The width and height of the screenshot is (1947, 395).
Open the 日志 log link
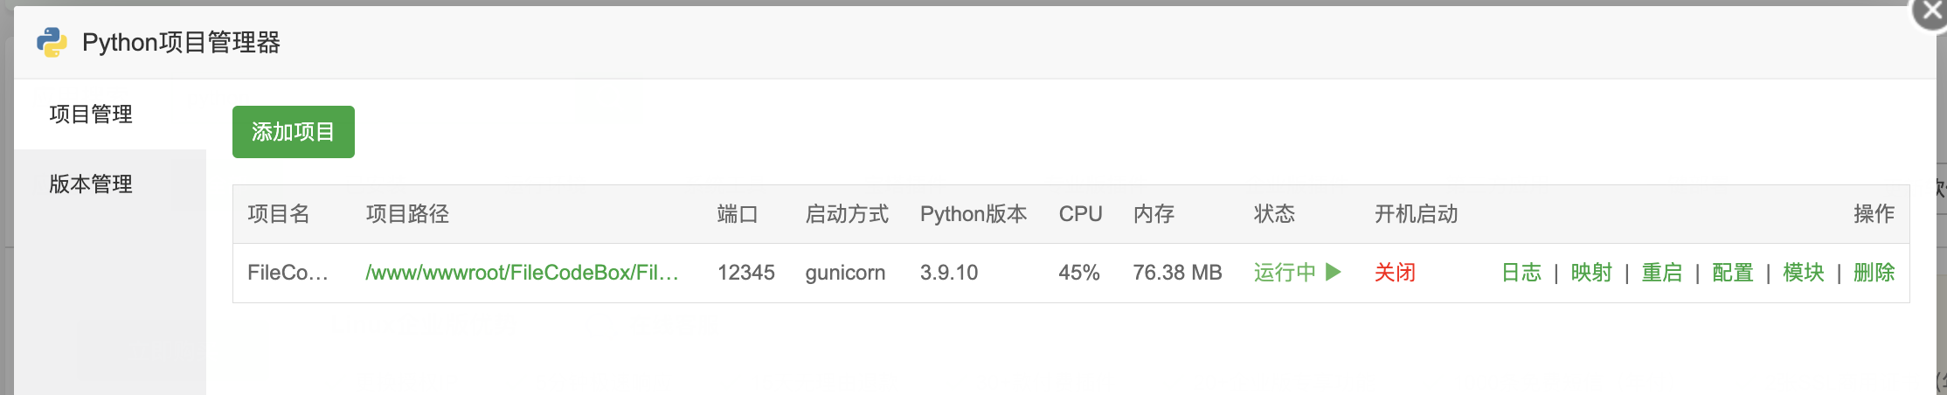(x=1521, y=273)
